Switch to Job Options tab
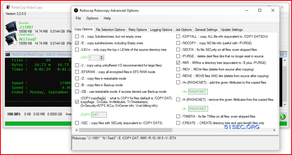The height and width of the screenshot is (155, 292). point(183,30)
